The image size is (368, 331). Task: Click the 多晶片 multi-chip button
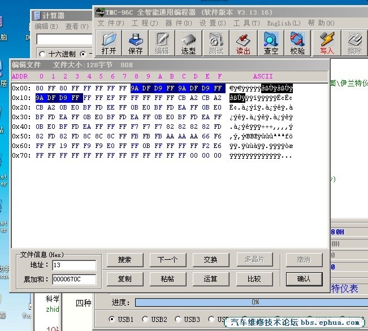point(254,259)
